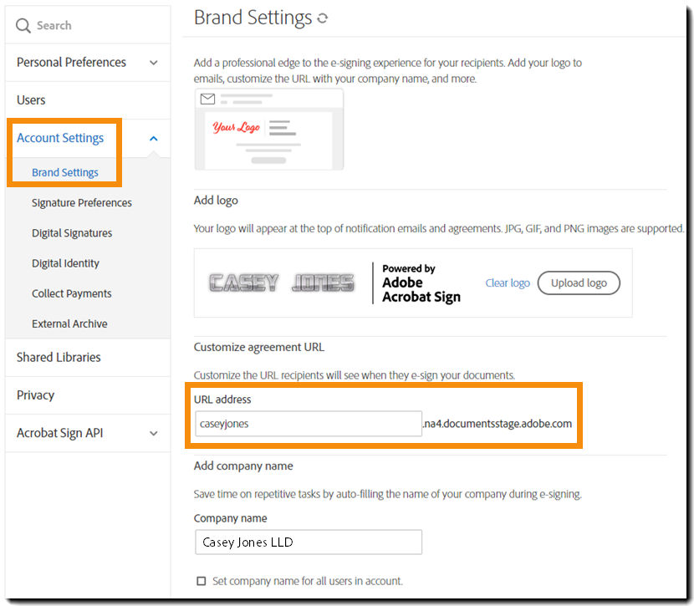Click inside the URL address field
This screenshot has height=606, width=694.
point(308,424)
